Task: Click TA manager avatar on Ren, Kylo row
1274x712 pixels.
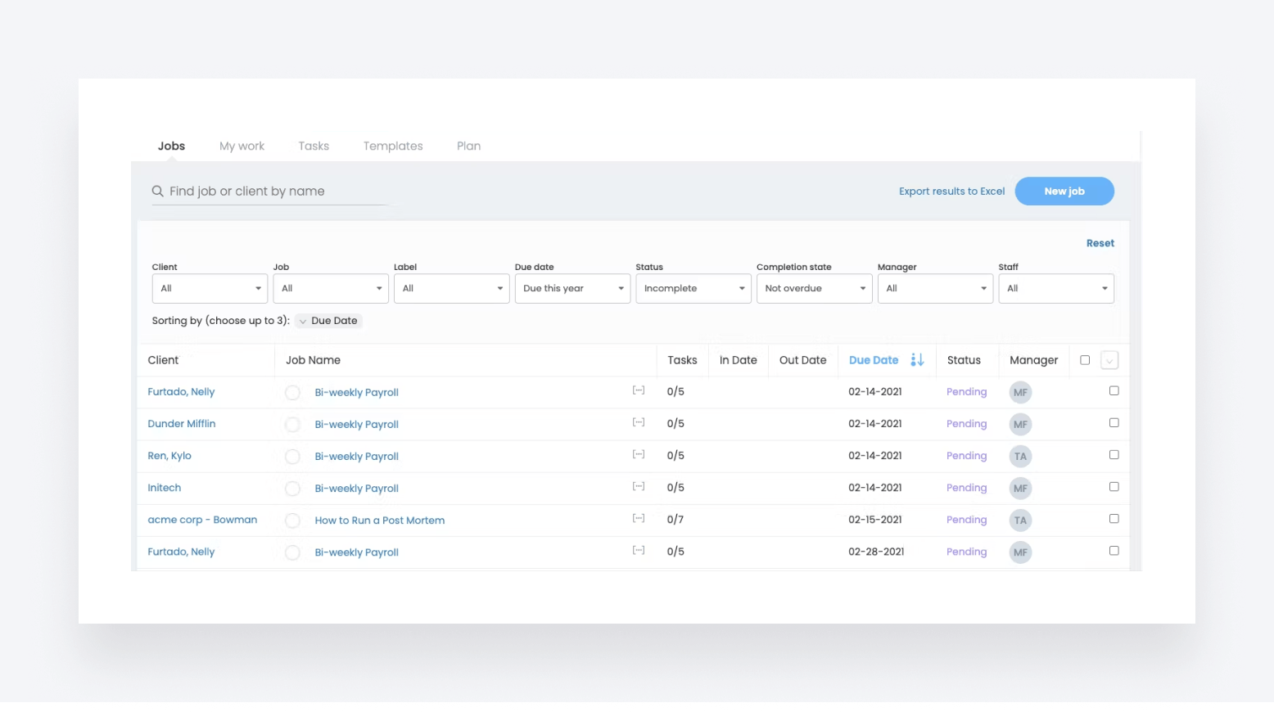Action: [x=1020, y=457]
